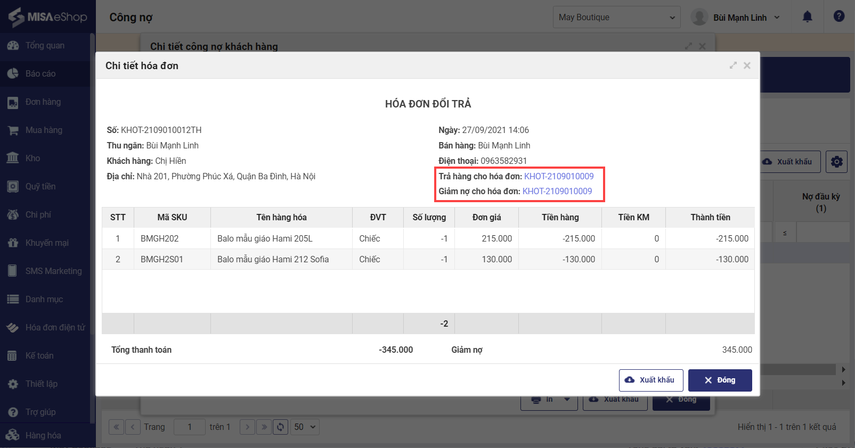Select the BMGH202 SKU cell
The height and width of the screenshot is (448, 855).
[x=172, y=238]
